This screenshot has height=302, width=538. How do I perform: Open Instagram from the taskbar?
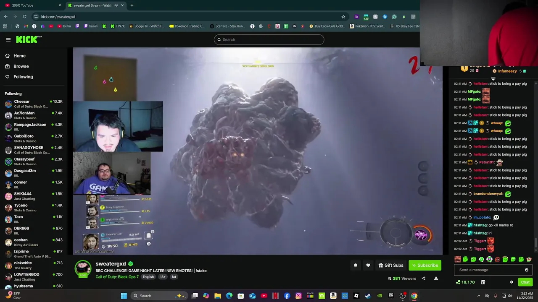(298, 296)
